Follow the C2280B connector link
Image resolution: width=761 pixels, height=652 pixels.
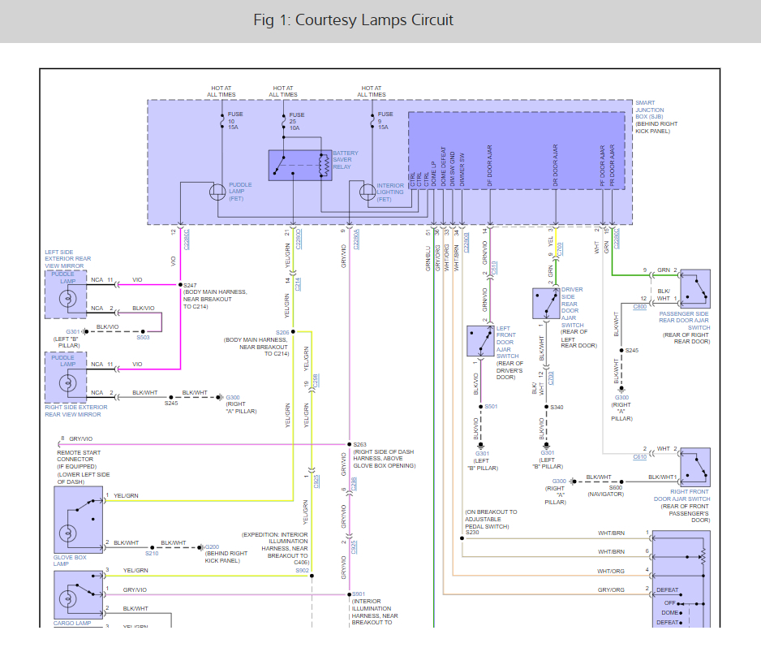pos(466,243)
